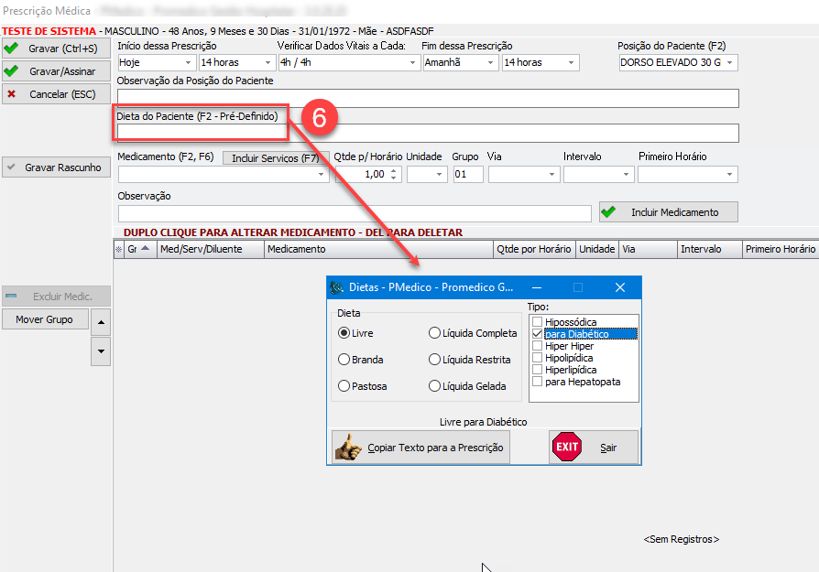Click the Gravar Rascunho button

tap(56, 167)
